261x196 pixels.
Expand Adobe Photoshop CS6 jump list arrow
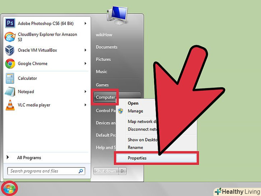[85, 23]
